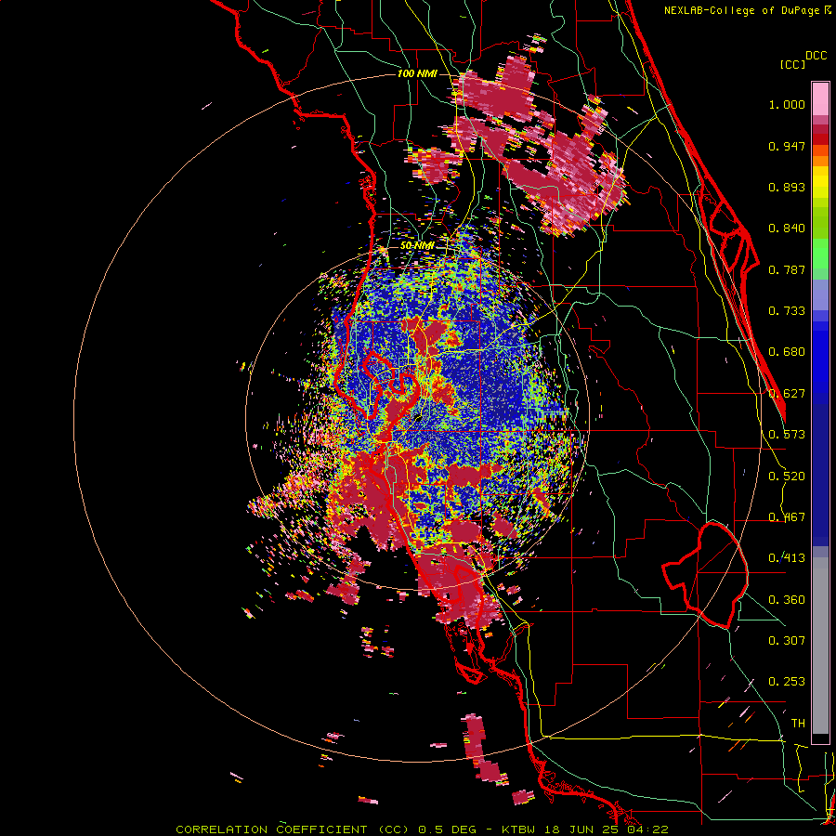Click the 0.467 value on color scale
Viewport: 836px width, 836px height.
[787, 517]
